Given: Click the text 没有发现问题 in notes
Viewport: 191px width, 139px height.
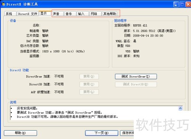Looking at the screenshot, I should [27, 108].
